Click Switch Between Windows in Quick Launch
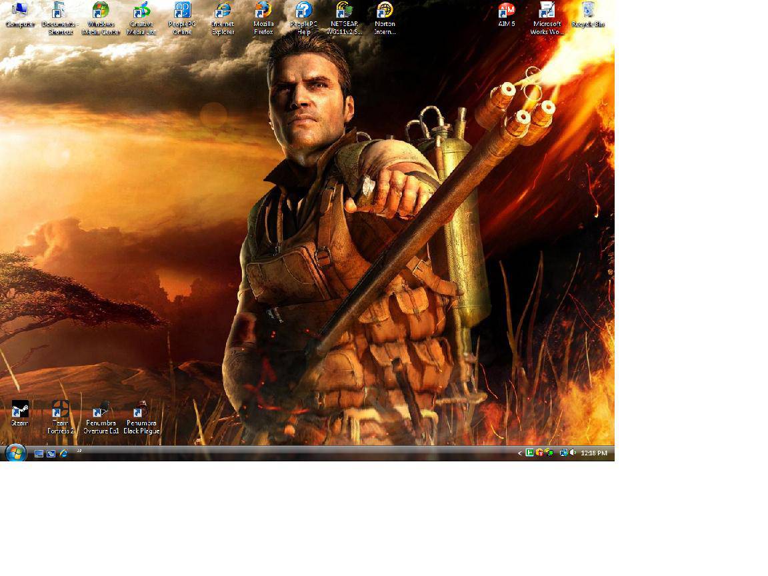Viewport: 768px width, 576px height. (x=51, y=453)
